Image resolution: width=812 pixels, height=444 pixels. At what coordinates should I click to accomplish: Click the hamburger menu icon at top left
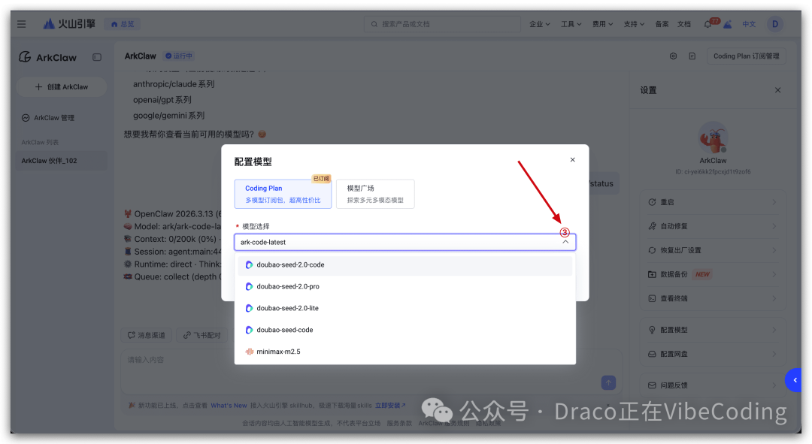click(x=21, y=23)
